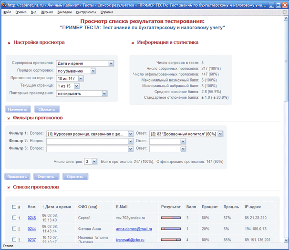Open Фильтр 1 Ответ dropdown
This screenshot has width=289, height=250.
[x=186, y=134]
